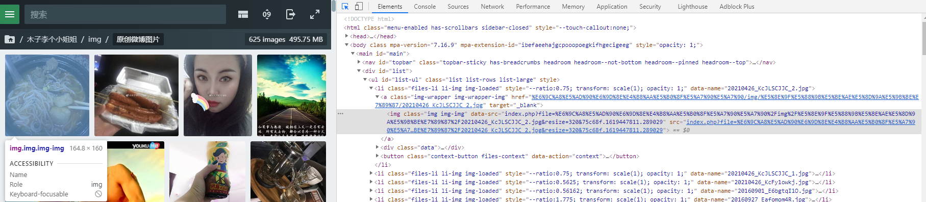This screenshot has width=926, height=202.
Task: Open the src link of the selected img element
Action: [653, 126]
